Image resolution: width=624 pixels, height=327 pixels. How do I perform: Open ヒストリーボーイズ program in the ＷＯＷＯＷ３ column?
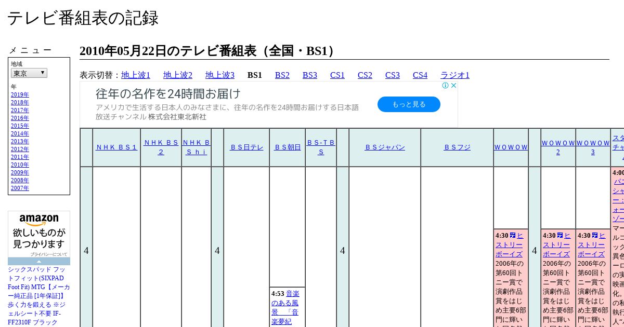pos(591,245)
